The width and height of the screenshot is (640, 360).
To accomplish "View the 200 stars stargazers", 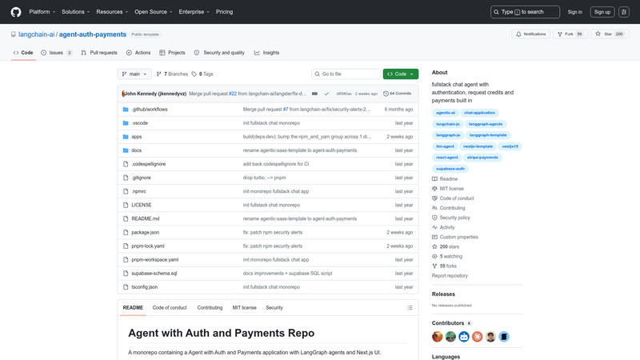I will 446,246.
